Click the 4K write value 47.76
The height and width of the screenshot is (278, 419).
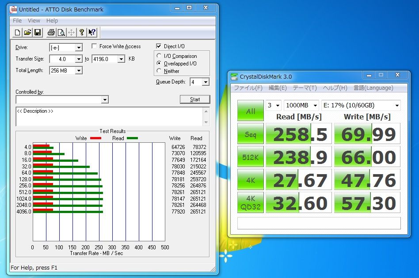pos(367,179)
